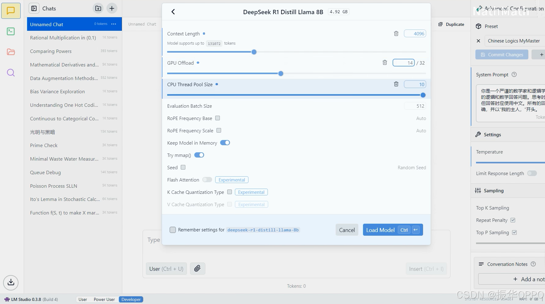This screenshot has width=545, height=304.
Task: Click the Sampling sliders icon
Action: click(478, 190)
